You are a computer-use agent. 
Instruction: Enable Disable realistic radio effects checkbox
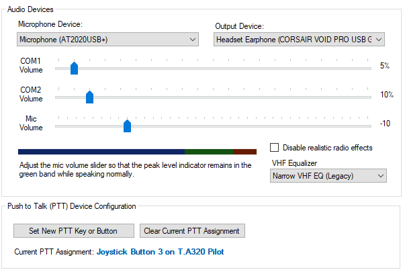click(x=274, y=148)
